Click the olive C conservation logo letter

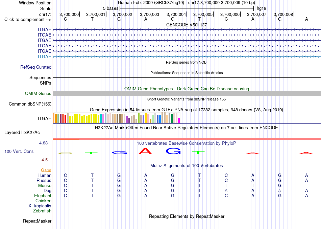(x=65, y=153)
